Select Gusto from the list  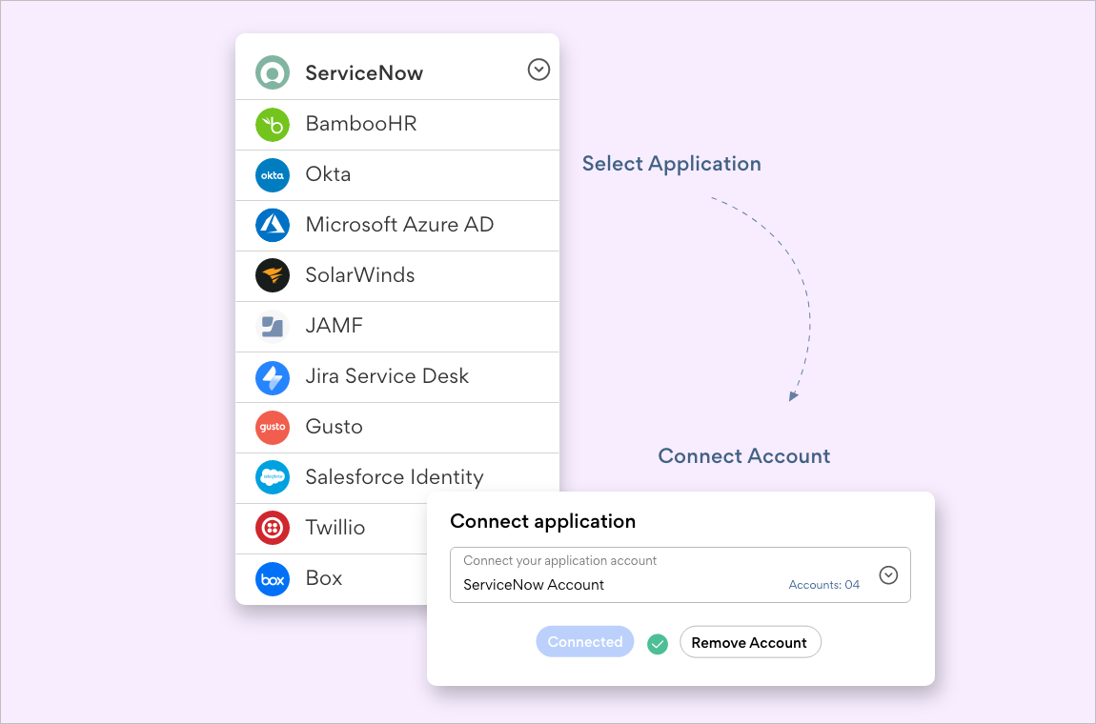coord(397,428)
